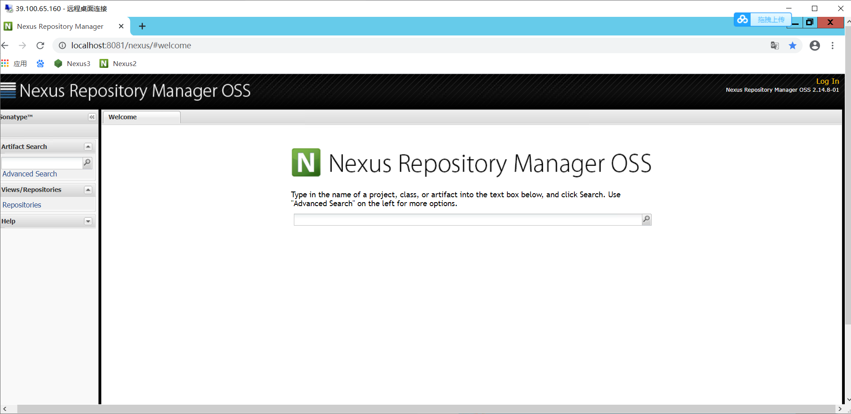The width and height of the screenshot is (851, 414).
Task: Collapse the Views/Repositories section
Action: click(88, 190)
